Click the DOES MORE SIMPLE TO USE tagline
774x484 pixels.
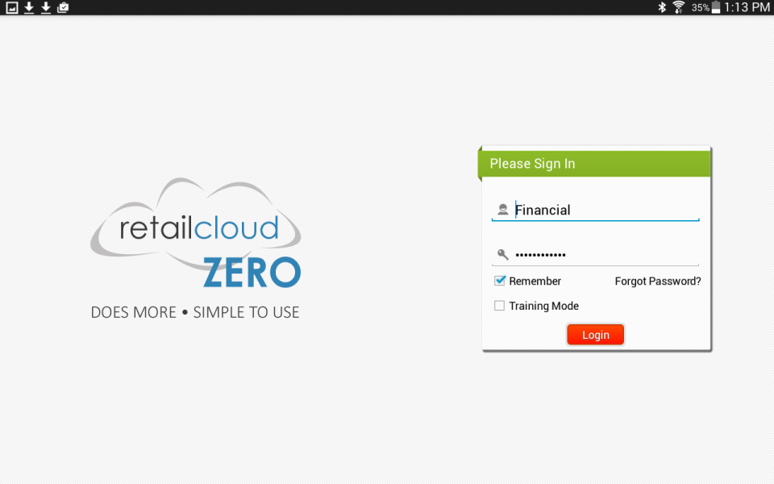pyautogui.click(x=194, y=312)
